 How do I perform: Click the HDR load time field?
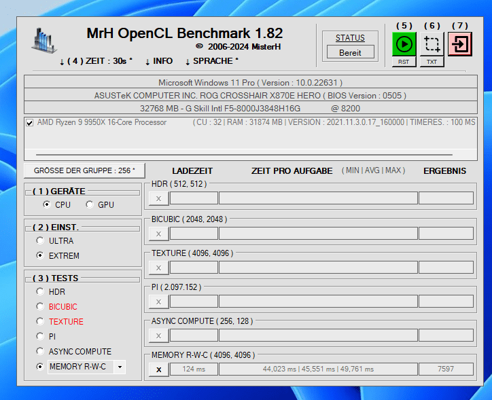click(194, 198)
